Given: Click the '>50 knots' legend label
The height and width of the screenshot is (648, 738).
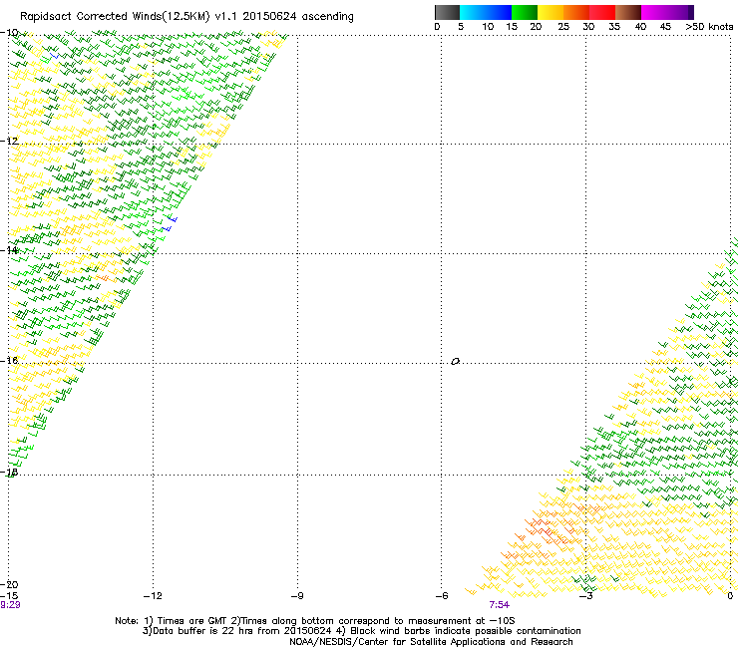Looking at the screenshot, I should [x=709, y=27].
